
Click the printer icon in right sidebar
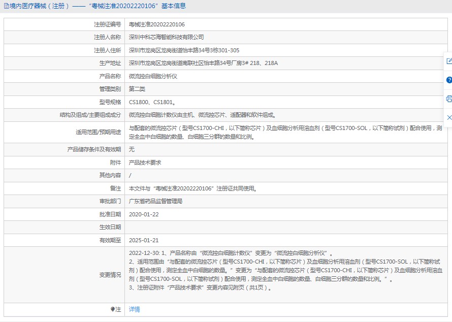click(449, 99)
